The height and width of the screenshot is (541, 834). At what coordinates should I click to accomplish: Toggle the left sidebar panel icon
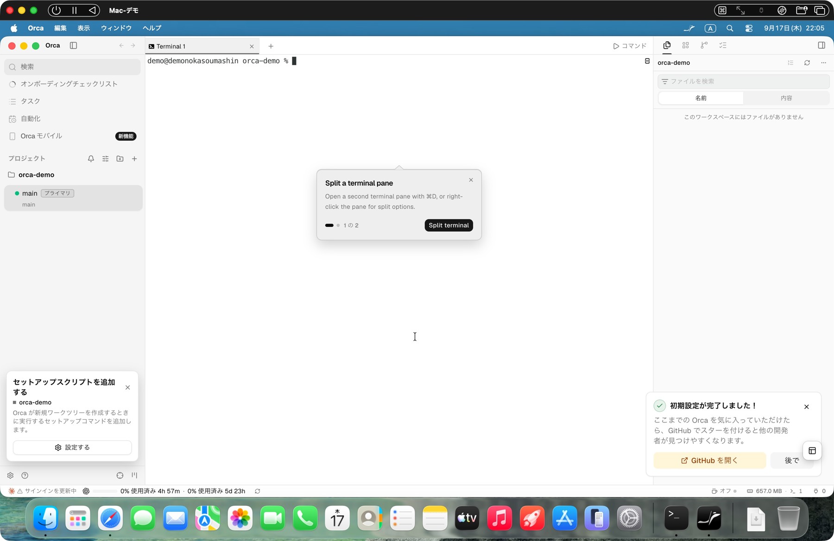(73, 45)
